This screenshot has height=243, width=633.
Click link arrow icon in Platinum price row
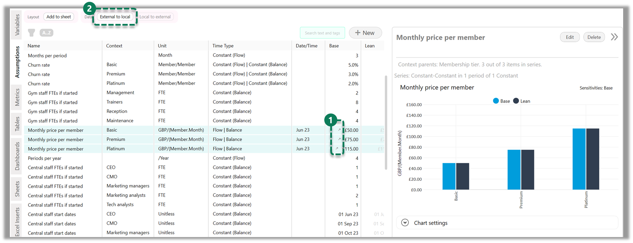[x=337, y=149]
